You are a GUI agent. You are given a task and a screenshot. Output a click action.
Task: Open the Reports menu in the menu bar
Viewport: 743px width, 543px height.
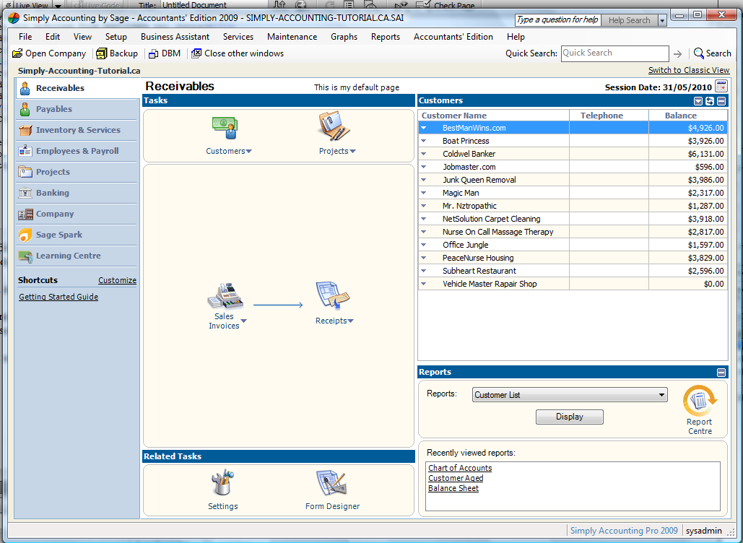[386, 37]
